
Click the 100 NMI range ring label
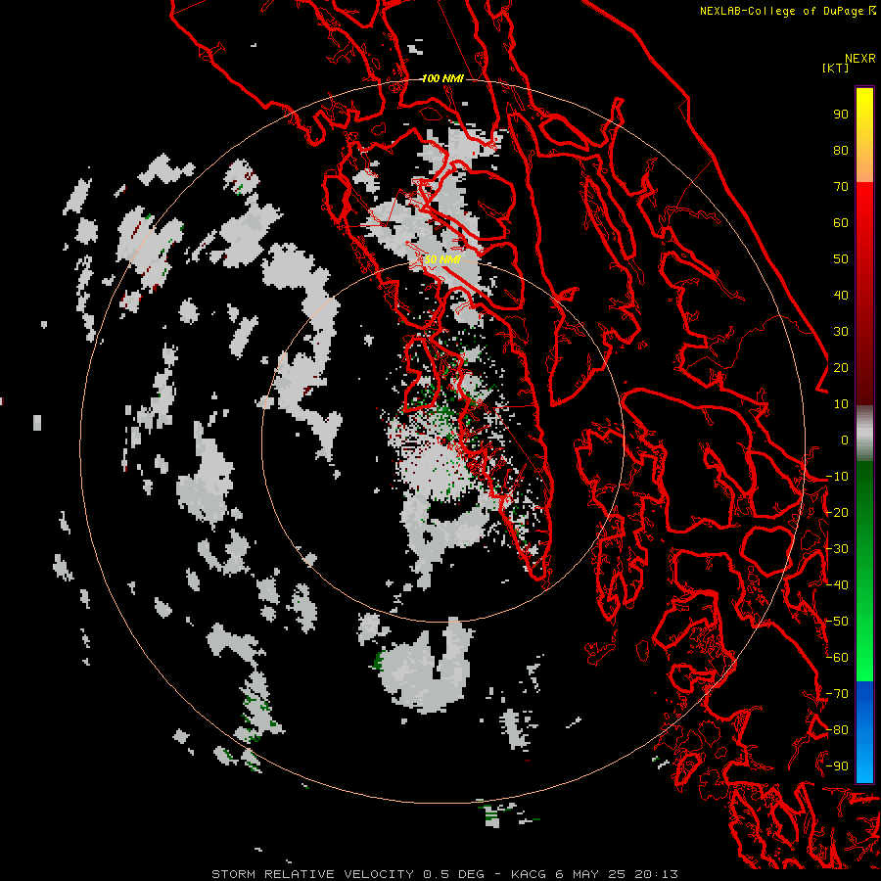442,78
